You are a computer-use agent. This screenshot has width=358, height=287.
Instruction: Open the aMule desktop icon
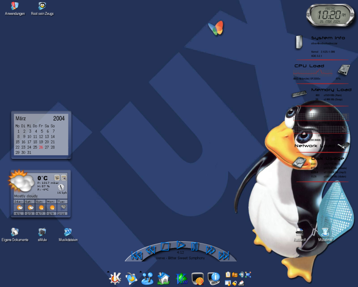pyautogui.click(x=43, y=232)
